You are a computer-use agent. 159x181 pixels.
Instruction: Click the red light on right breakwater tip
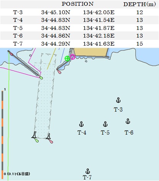(x=59, y=71)
